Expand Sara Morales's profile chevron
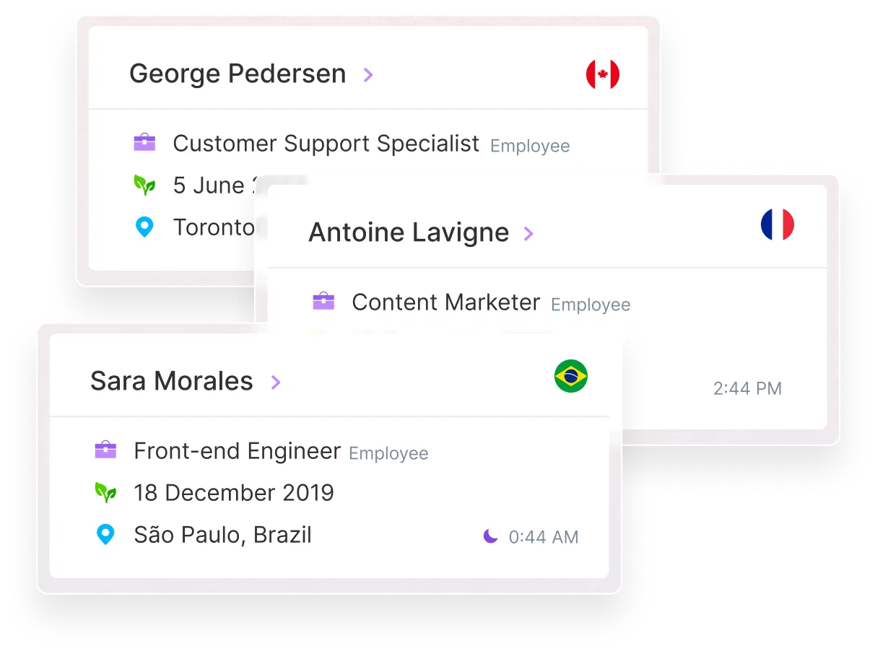 pyautogui.click(x=276, y=382)
